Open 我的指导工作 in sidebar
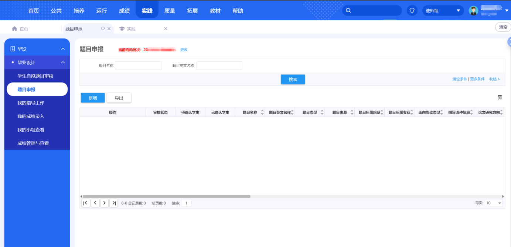This screenshot has height=247, width=511. tap(31, 103)
